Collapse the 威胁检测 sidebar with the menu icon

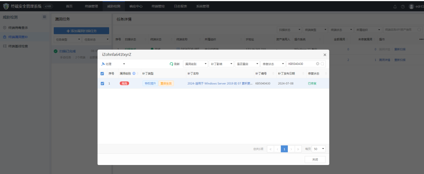pyautogui.click(x=44, y=17)
